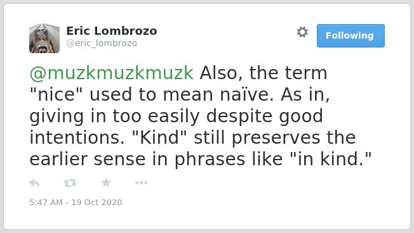Open the gear settings menu beside Following

pyautogui.click(x=302, y=32)
